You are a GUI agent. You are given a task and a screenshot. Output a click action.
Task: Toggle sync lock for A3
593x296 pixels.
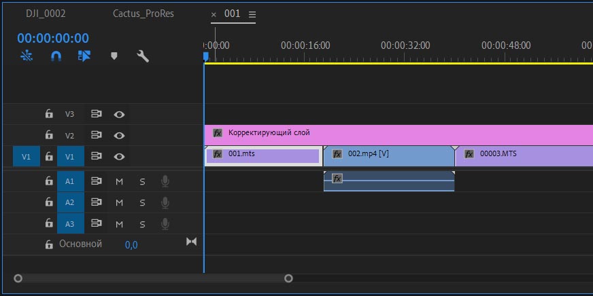coord(97,224)
